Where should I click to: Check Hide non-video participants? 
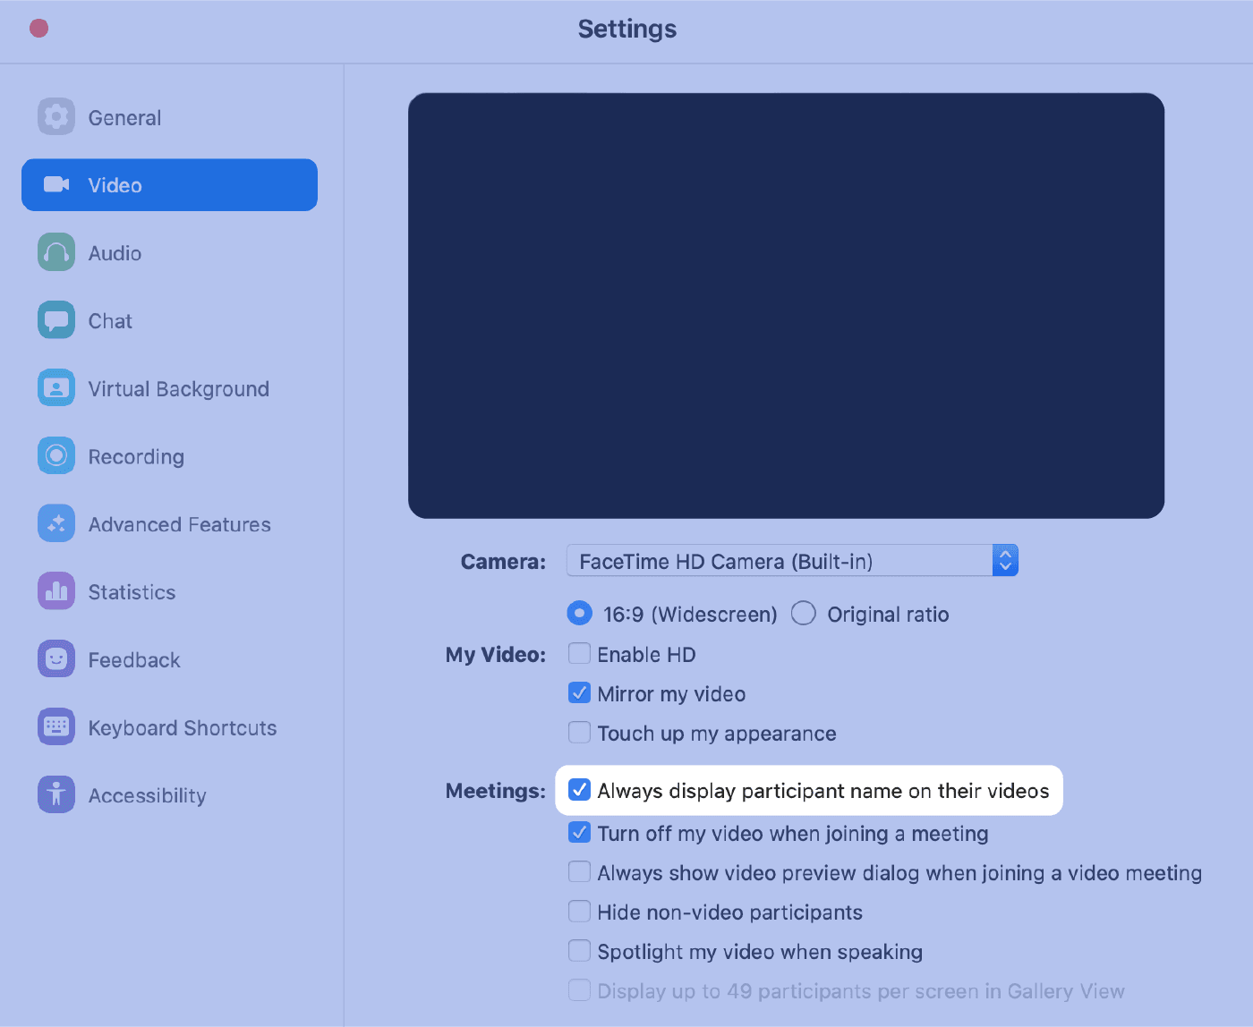[x=579, y=911]
